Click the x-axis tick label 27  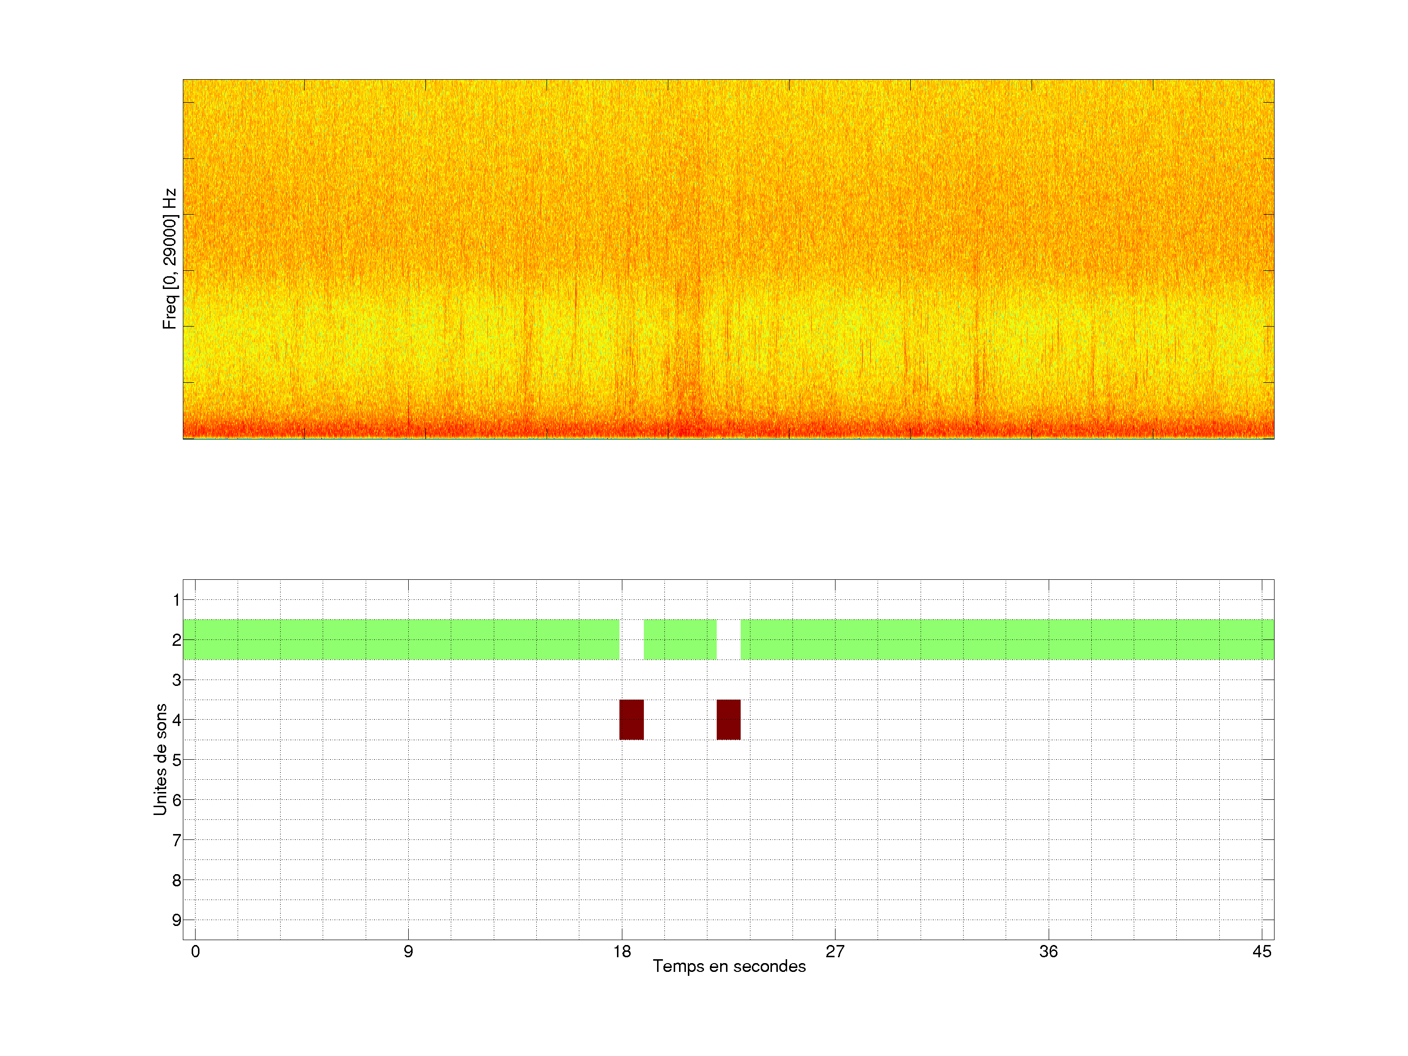(835, 951)
